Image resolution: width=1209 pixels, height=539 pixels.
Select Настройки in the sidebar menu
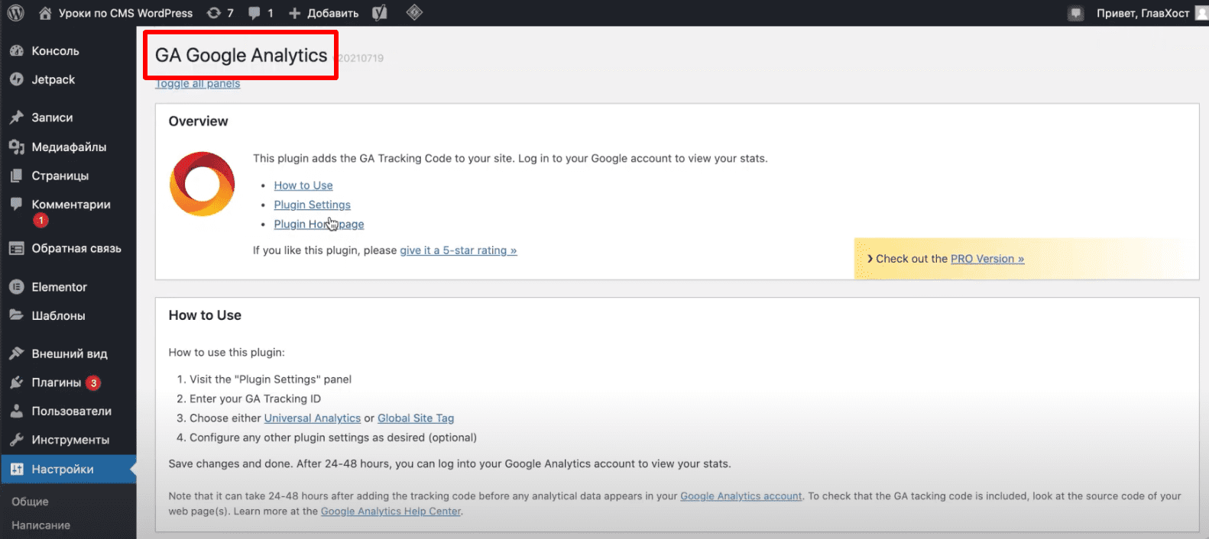(62, 470)
